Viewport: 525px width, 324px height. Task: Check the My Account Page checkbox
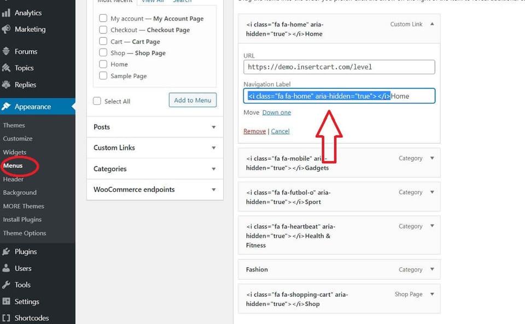pos(103,18)
